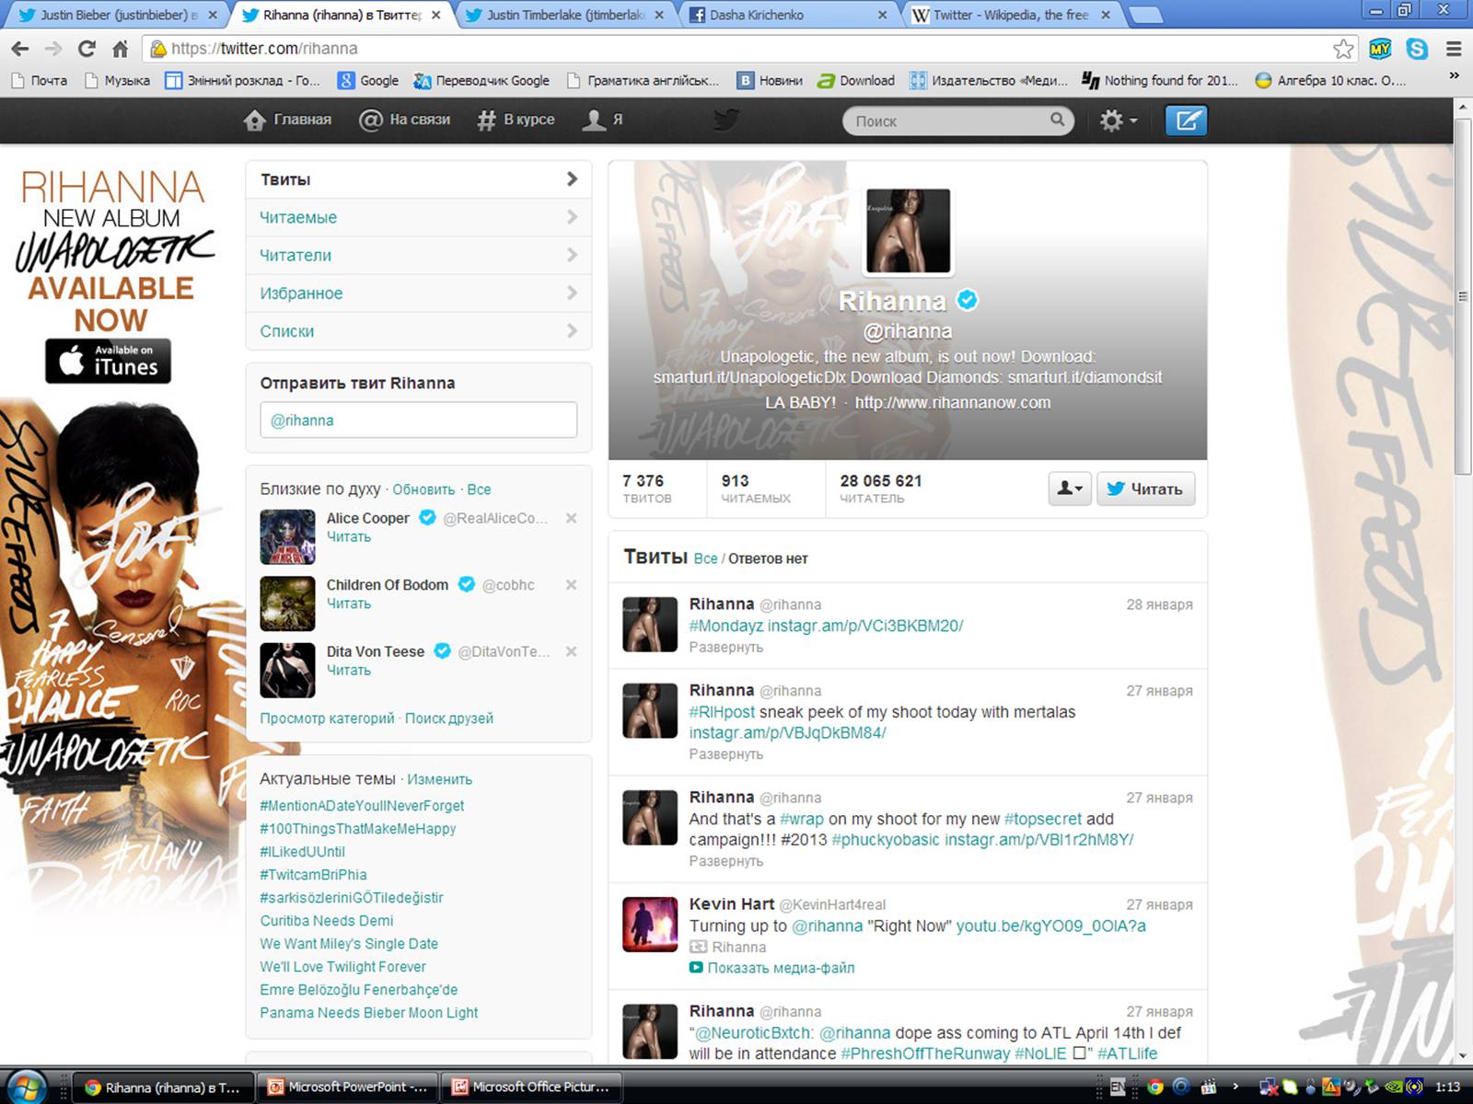Dismiss the Children Of Bodom suggestion

point(571,584)
